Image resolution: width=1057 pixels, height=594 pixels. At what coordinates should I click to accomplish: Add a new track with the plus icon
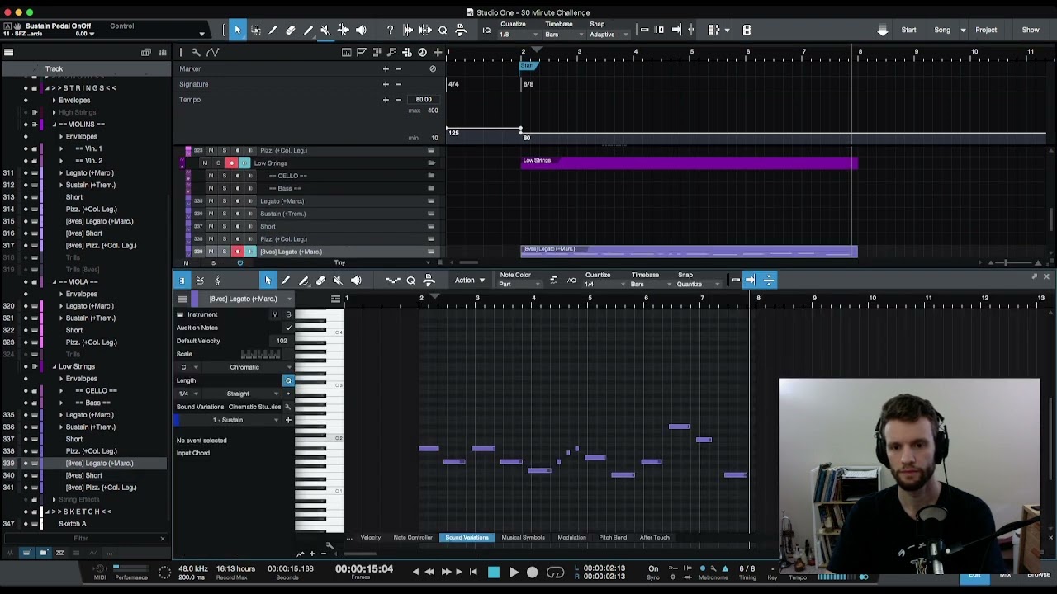point(438,53)
